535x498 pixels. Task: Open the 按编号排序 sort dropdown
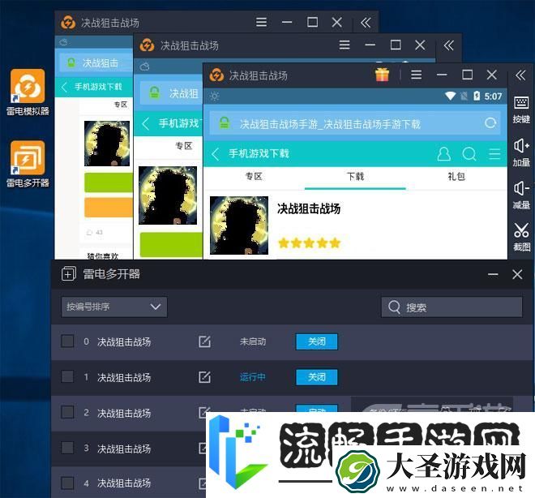click(x=114, y=307)
